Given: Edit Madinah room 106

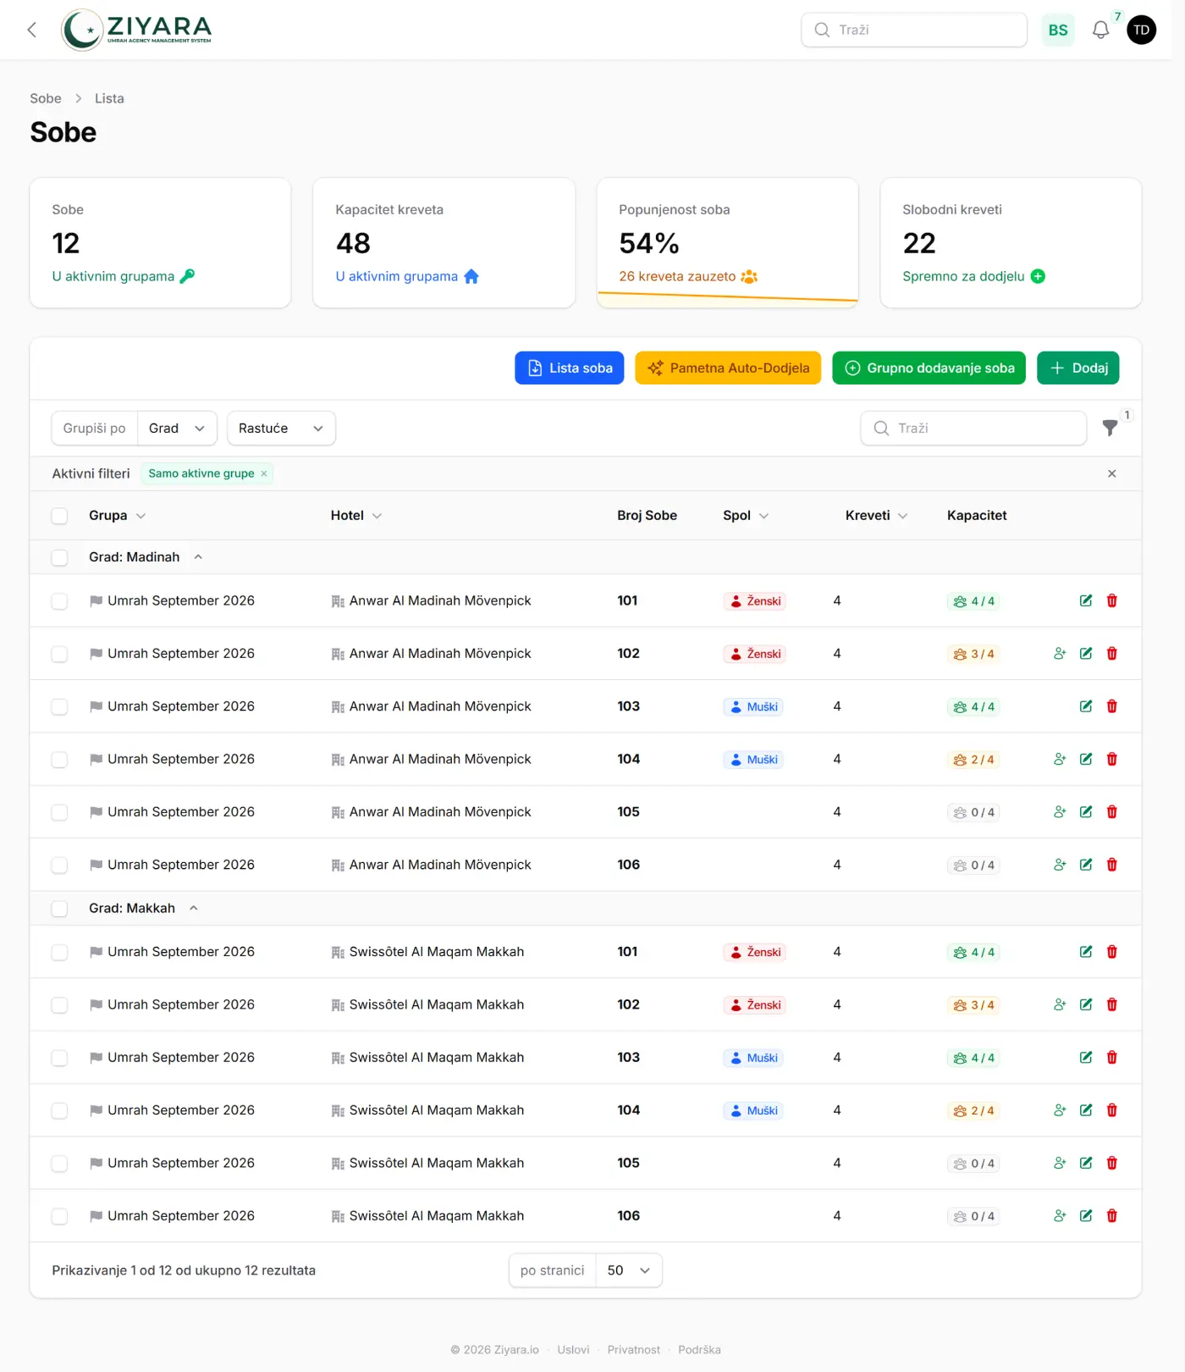Looking at the screenshot, I should [x=1086, y=865].
